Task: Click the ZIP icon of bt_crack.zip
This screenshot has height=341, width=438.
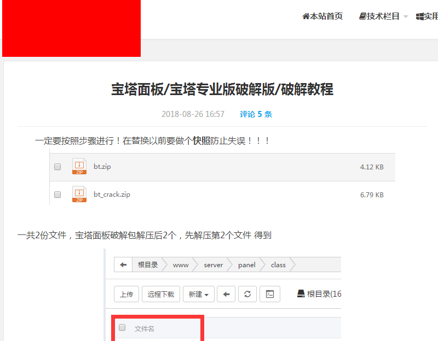Action: point(79,194)
